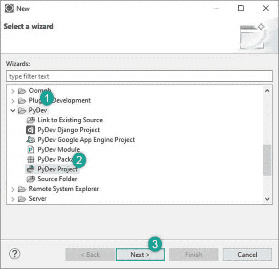Select the PyDev tree label
The width and height of the screenshot is (279, 269).
tap(38, 110)
